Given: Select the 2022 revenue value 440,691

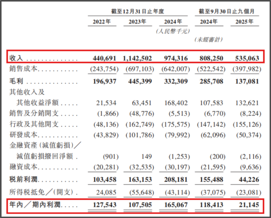Looking at the screenshot, I should [x=104, y=58].
